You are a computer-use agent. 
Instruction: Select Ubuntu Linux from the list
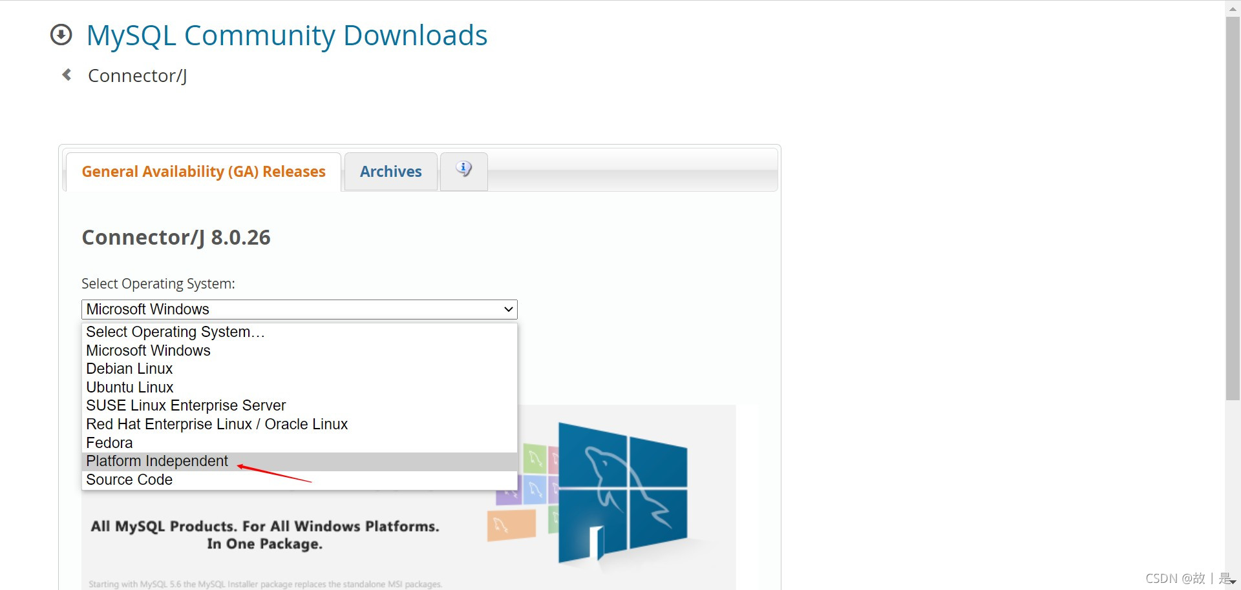299,387
